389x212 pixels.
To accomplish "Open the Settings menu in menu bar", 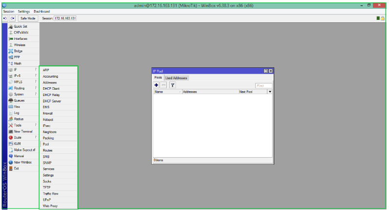I will point(24,11).
